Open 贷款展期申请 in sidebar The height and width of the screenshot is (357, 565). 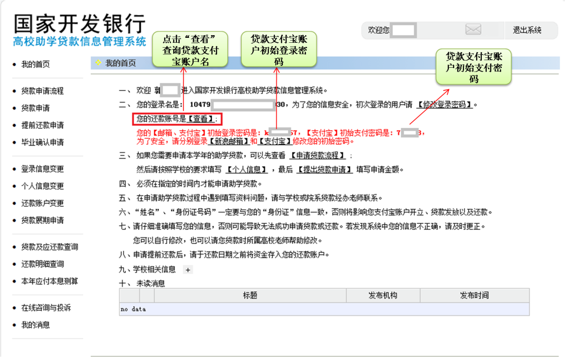click(x=42, y=220)
